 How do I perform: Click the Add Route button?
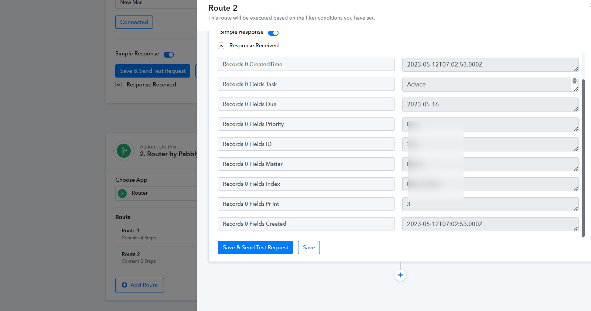coord(140,285)
